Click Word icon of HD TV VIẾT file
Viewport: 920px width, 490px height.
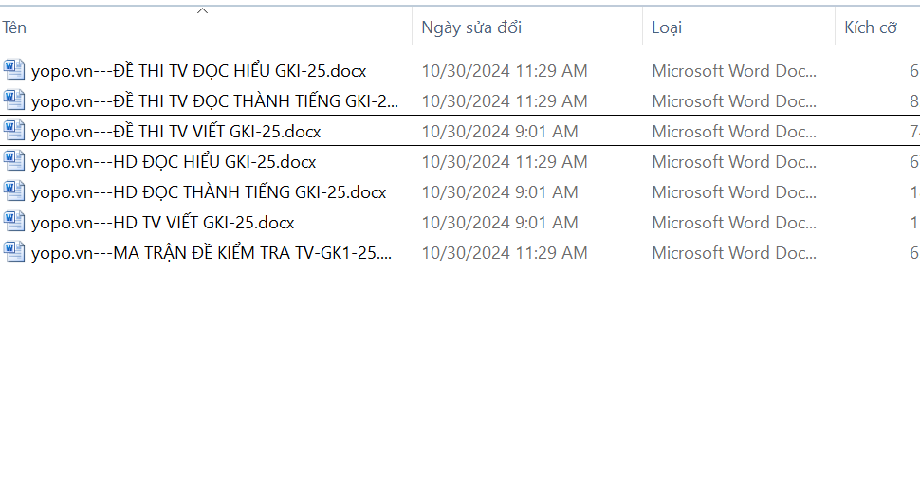click(14, 221)
